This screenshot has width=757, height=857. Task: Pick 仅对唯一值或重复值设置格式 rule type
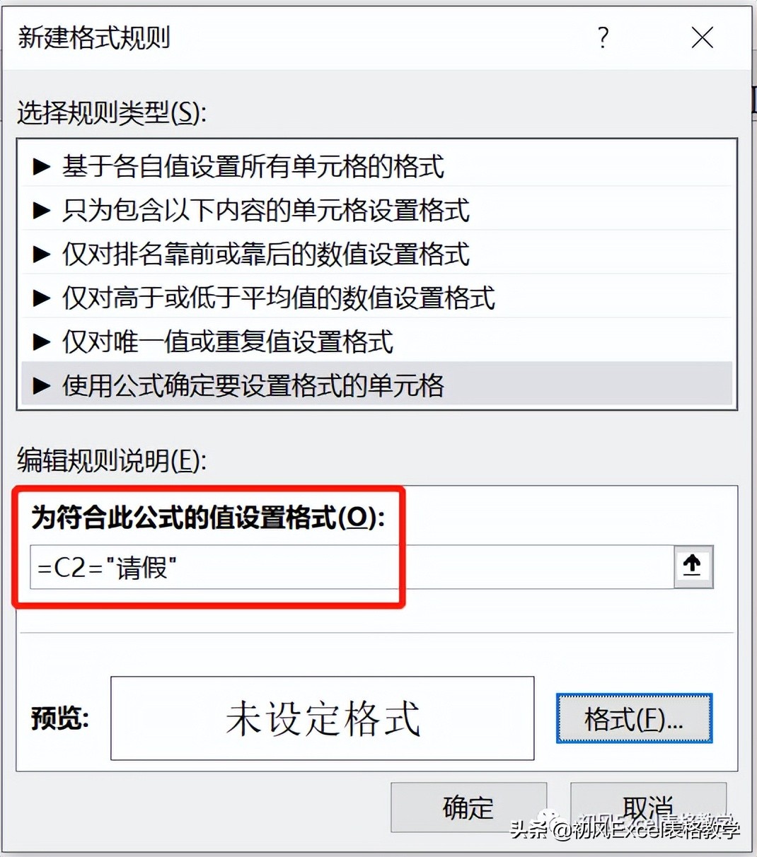click(x=377, y=342)
